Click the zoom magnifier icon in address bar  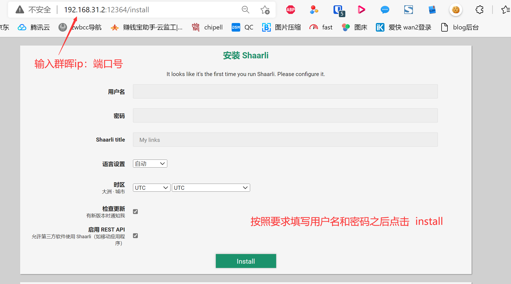click(245, 10)
